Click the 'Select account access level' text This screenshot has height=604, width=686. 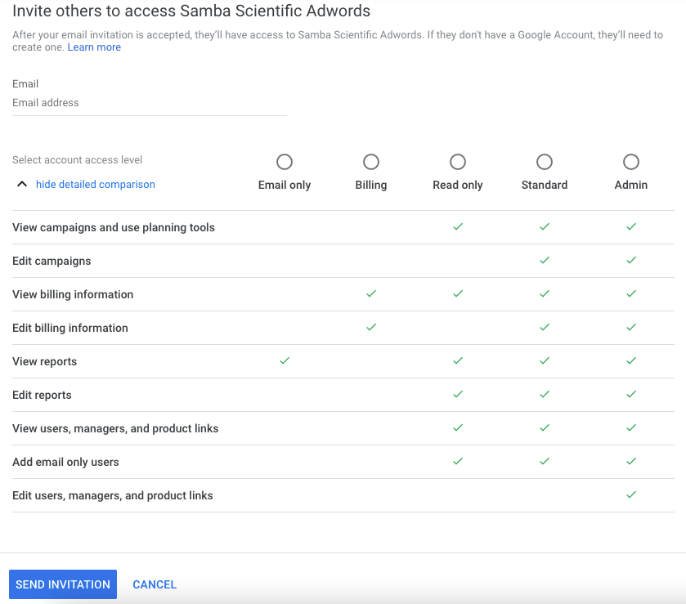pyautogui.click(x=77, y=160)
